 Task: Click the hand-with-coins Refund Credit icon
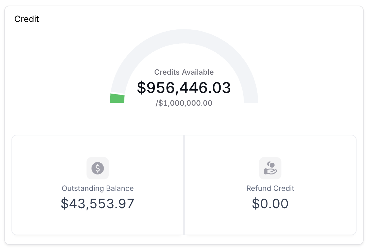coord(270,168)
